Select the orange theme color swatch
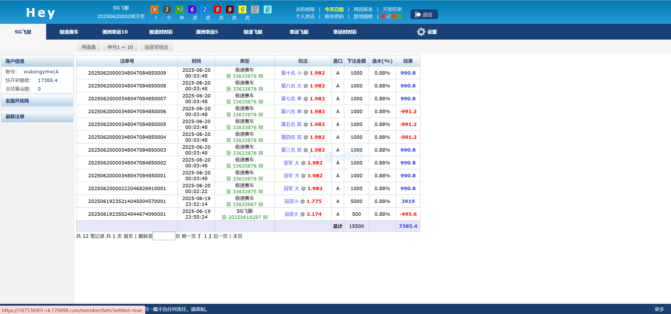The width and height of the screenshot is (671, 314). [393, 16]
